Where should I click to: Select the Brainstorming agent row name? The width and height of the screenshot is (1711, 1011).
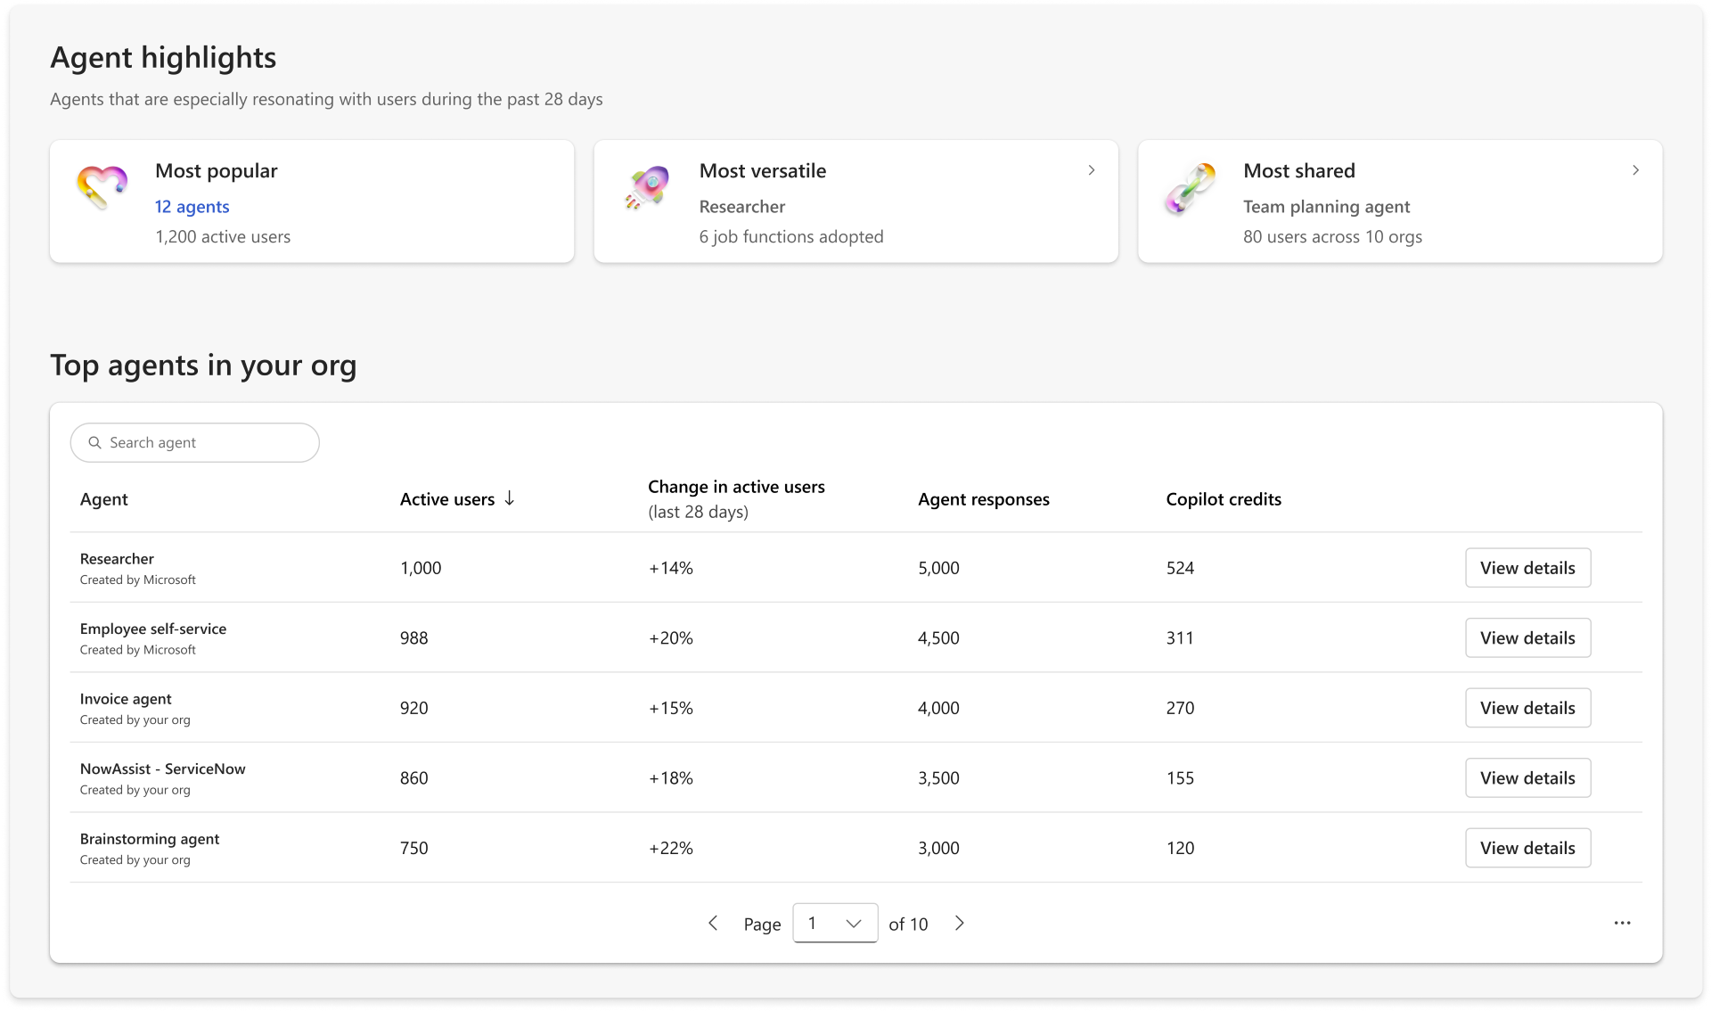150,839
